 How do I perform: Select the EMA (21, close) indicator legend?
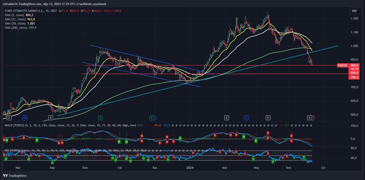15,19
